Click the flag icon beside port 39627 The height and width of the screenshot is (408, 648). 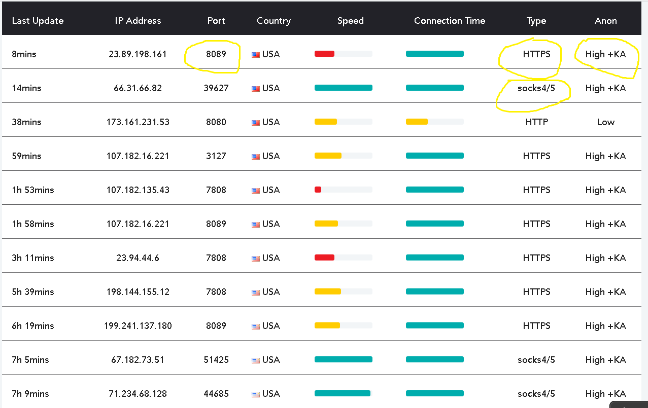[256, 89]
